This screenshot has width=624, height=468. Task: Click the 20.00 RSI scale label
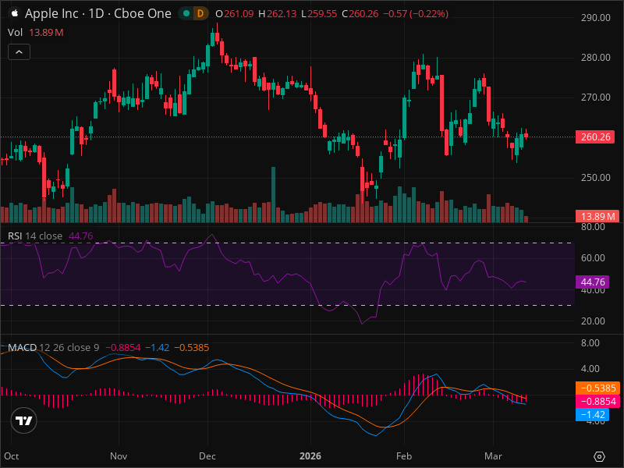pyautogui.click(x=593, y=321)
